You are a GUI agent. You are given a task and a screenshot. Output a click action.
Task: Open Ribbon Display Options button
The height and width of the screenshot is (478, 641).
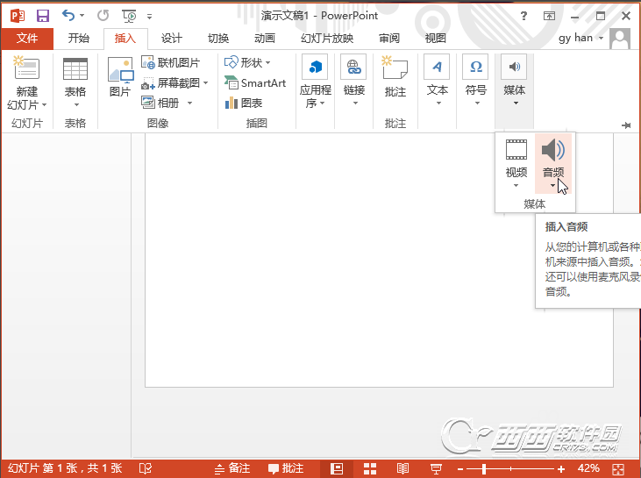click(x=549, y=16)
